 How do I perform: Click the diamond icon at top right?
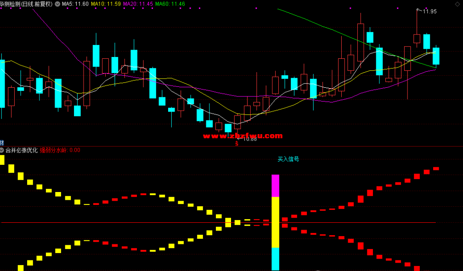(457, 4)
